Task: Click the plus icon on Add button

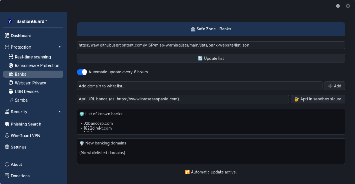Action: tap(330, 86)
